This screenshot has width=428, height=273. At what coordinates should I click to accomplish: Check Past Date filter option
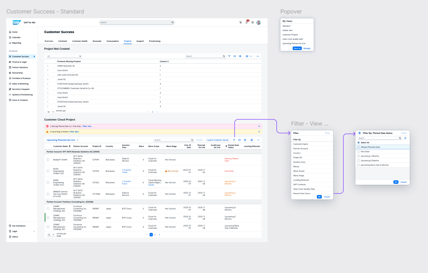359,151
